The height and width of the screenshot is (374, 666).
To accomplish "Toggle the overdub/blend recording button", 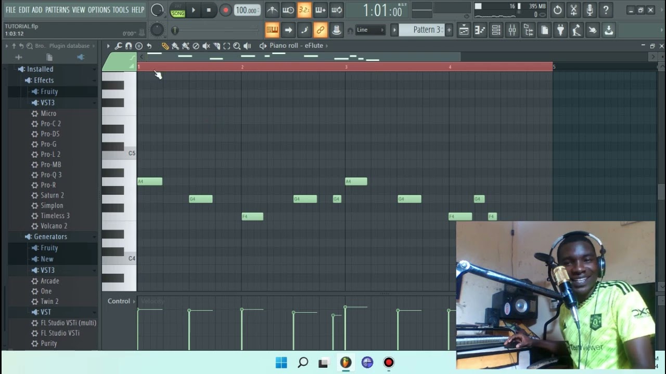I will point(321,10).
